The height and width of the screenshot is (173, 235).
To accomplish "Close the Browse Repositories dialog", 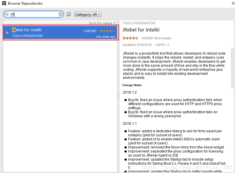I will (233, 3).
